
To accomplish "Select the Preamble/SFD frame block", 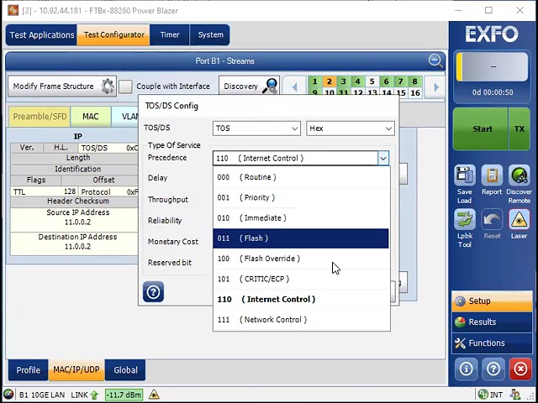I will click(x=40, y=117).
